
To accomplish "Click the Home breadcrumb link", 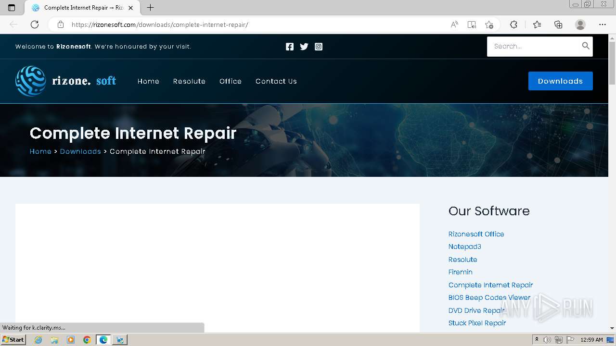I will [x=40, y=151].
